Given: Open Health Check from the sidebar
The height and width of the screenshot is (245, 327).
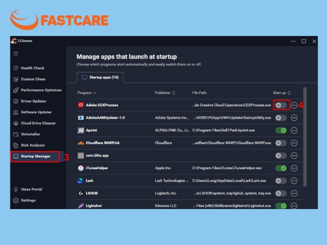Looking at the screenshot, I should click(x=33, y=68).
